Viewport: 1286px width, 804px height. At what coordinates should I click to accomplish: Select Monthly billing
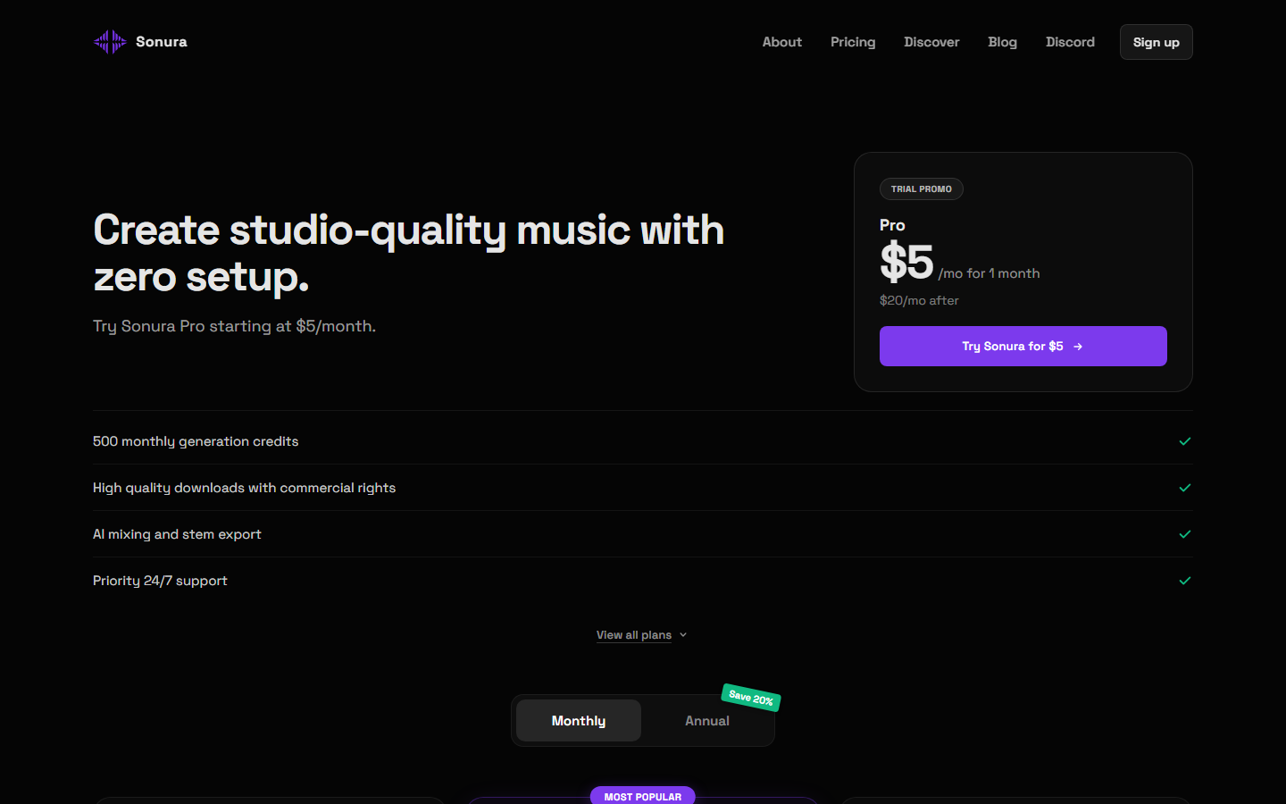click(578, 720)
